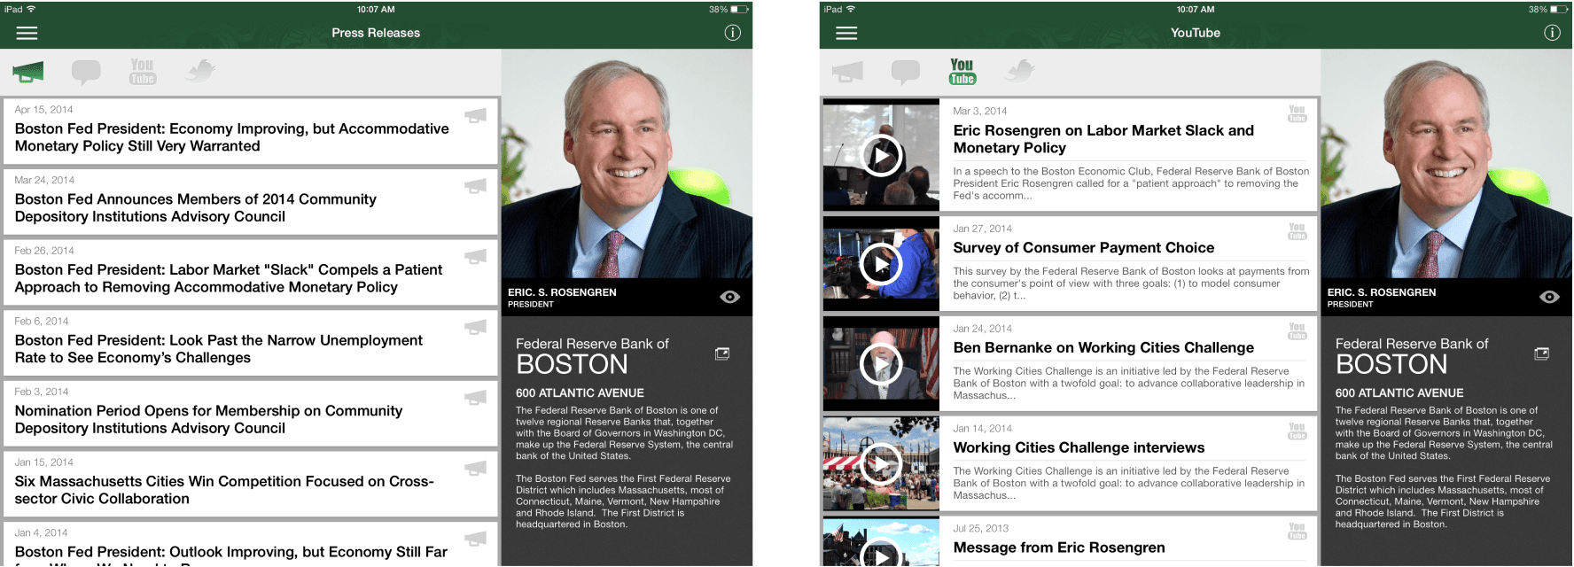
Task: Tap megaphone icon on Feb 6, 2014 release
Action: [x=476, y=327]
